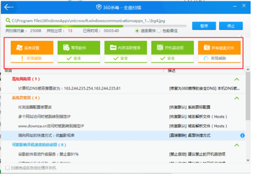Select the 指向网址的快捷方式:优酷影视库 row

(x=123, y=135)
